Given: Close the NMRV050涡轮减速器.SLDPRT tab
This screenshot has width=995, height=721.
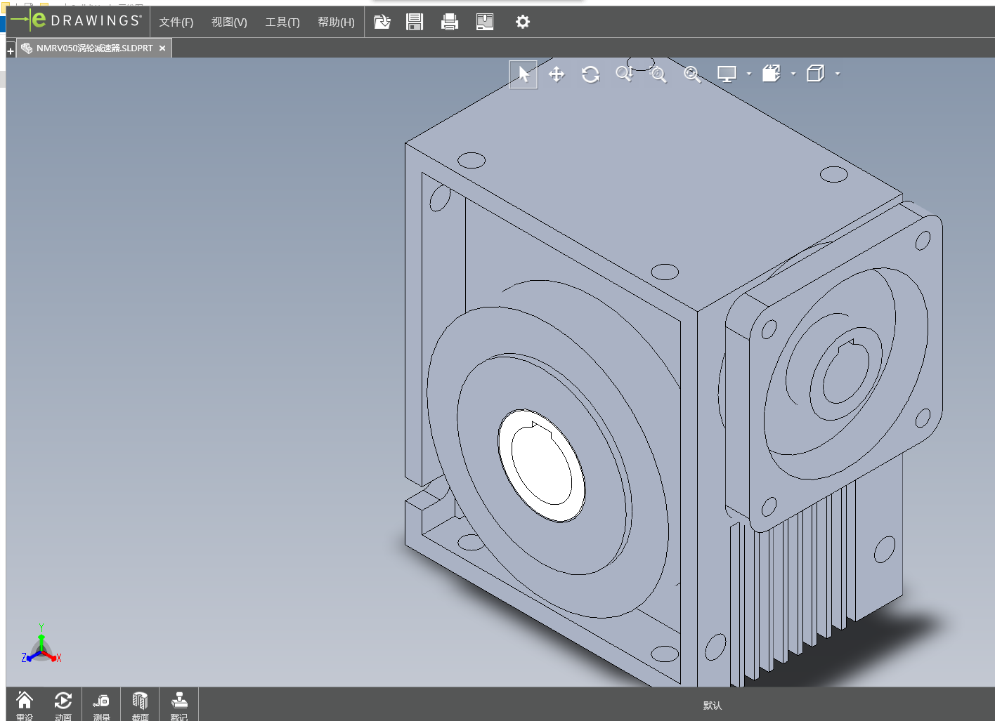Looking at the screenshot, I should click(162, 48).
